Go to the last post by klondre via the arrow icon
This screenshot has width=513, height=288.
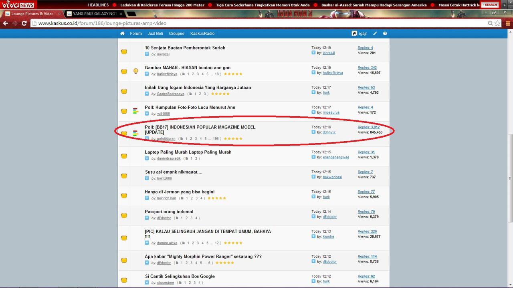(313, 237)
